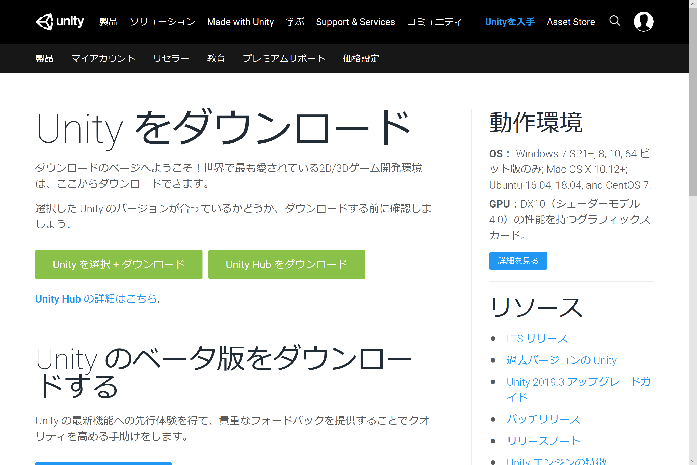The width and height of the screenshot is (697, 465).
Task: Open the 製品 top navigation menu
Action: 108,22
